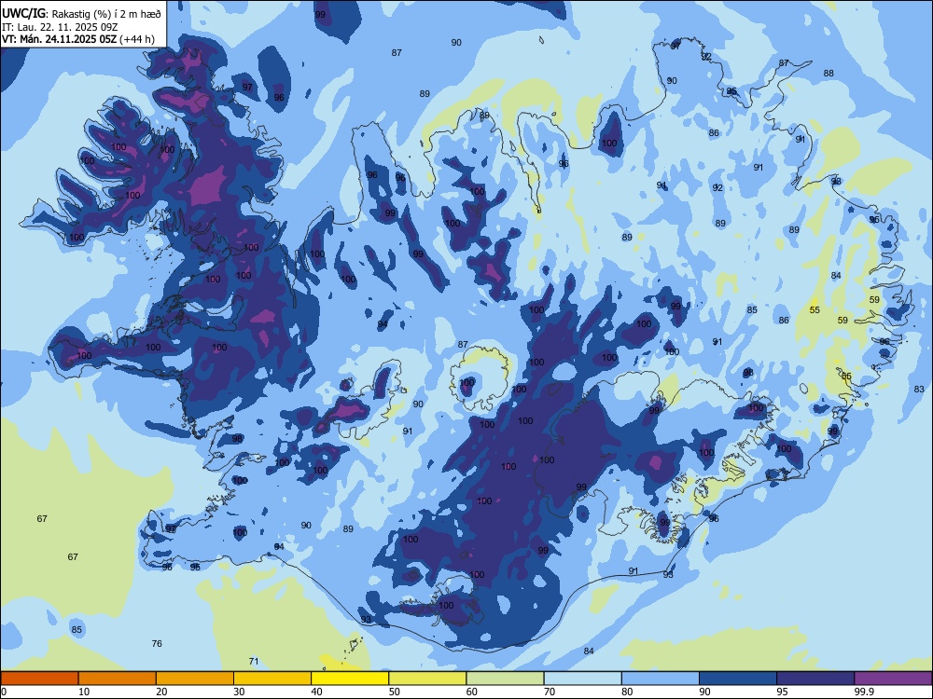
Task: Click the legend tick label '0'
Action: pyautogui.click(x=4, y=692)
